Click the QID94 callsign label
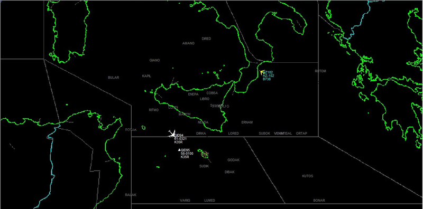 179,135
